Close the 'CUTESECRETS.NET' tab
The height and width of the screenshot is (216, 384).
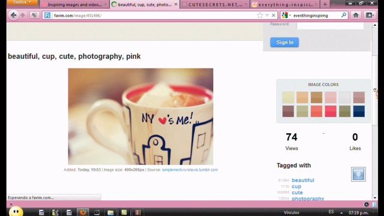245,4
